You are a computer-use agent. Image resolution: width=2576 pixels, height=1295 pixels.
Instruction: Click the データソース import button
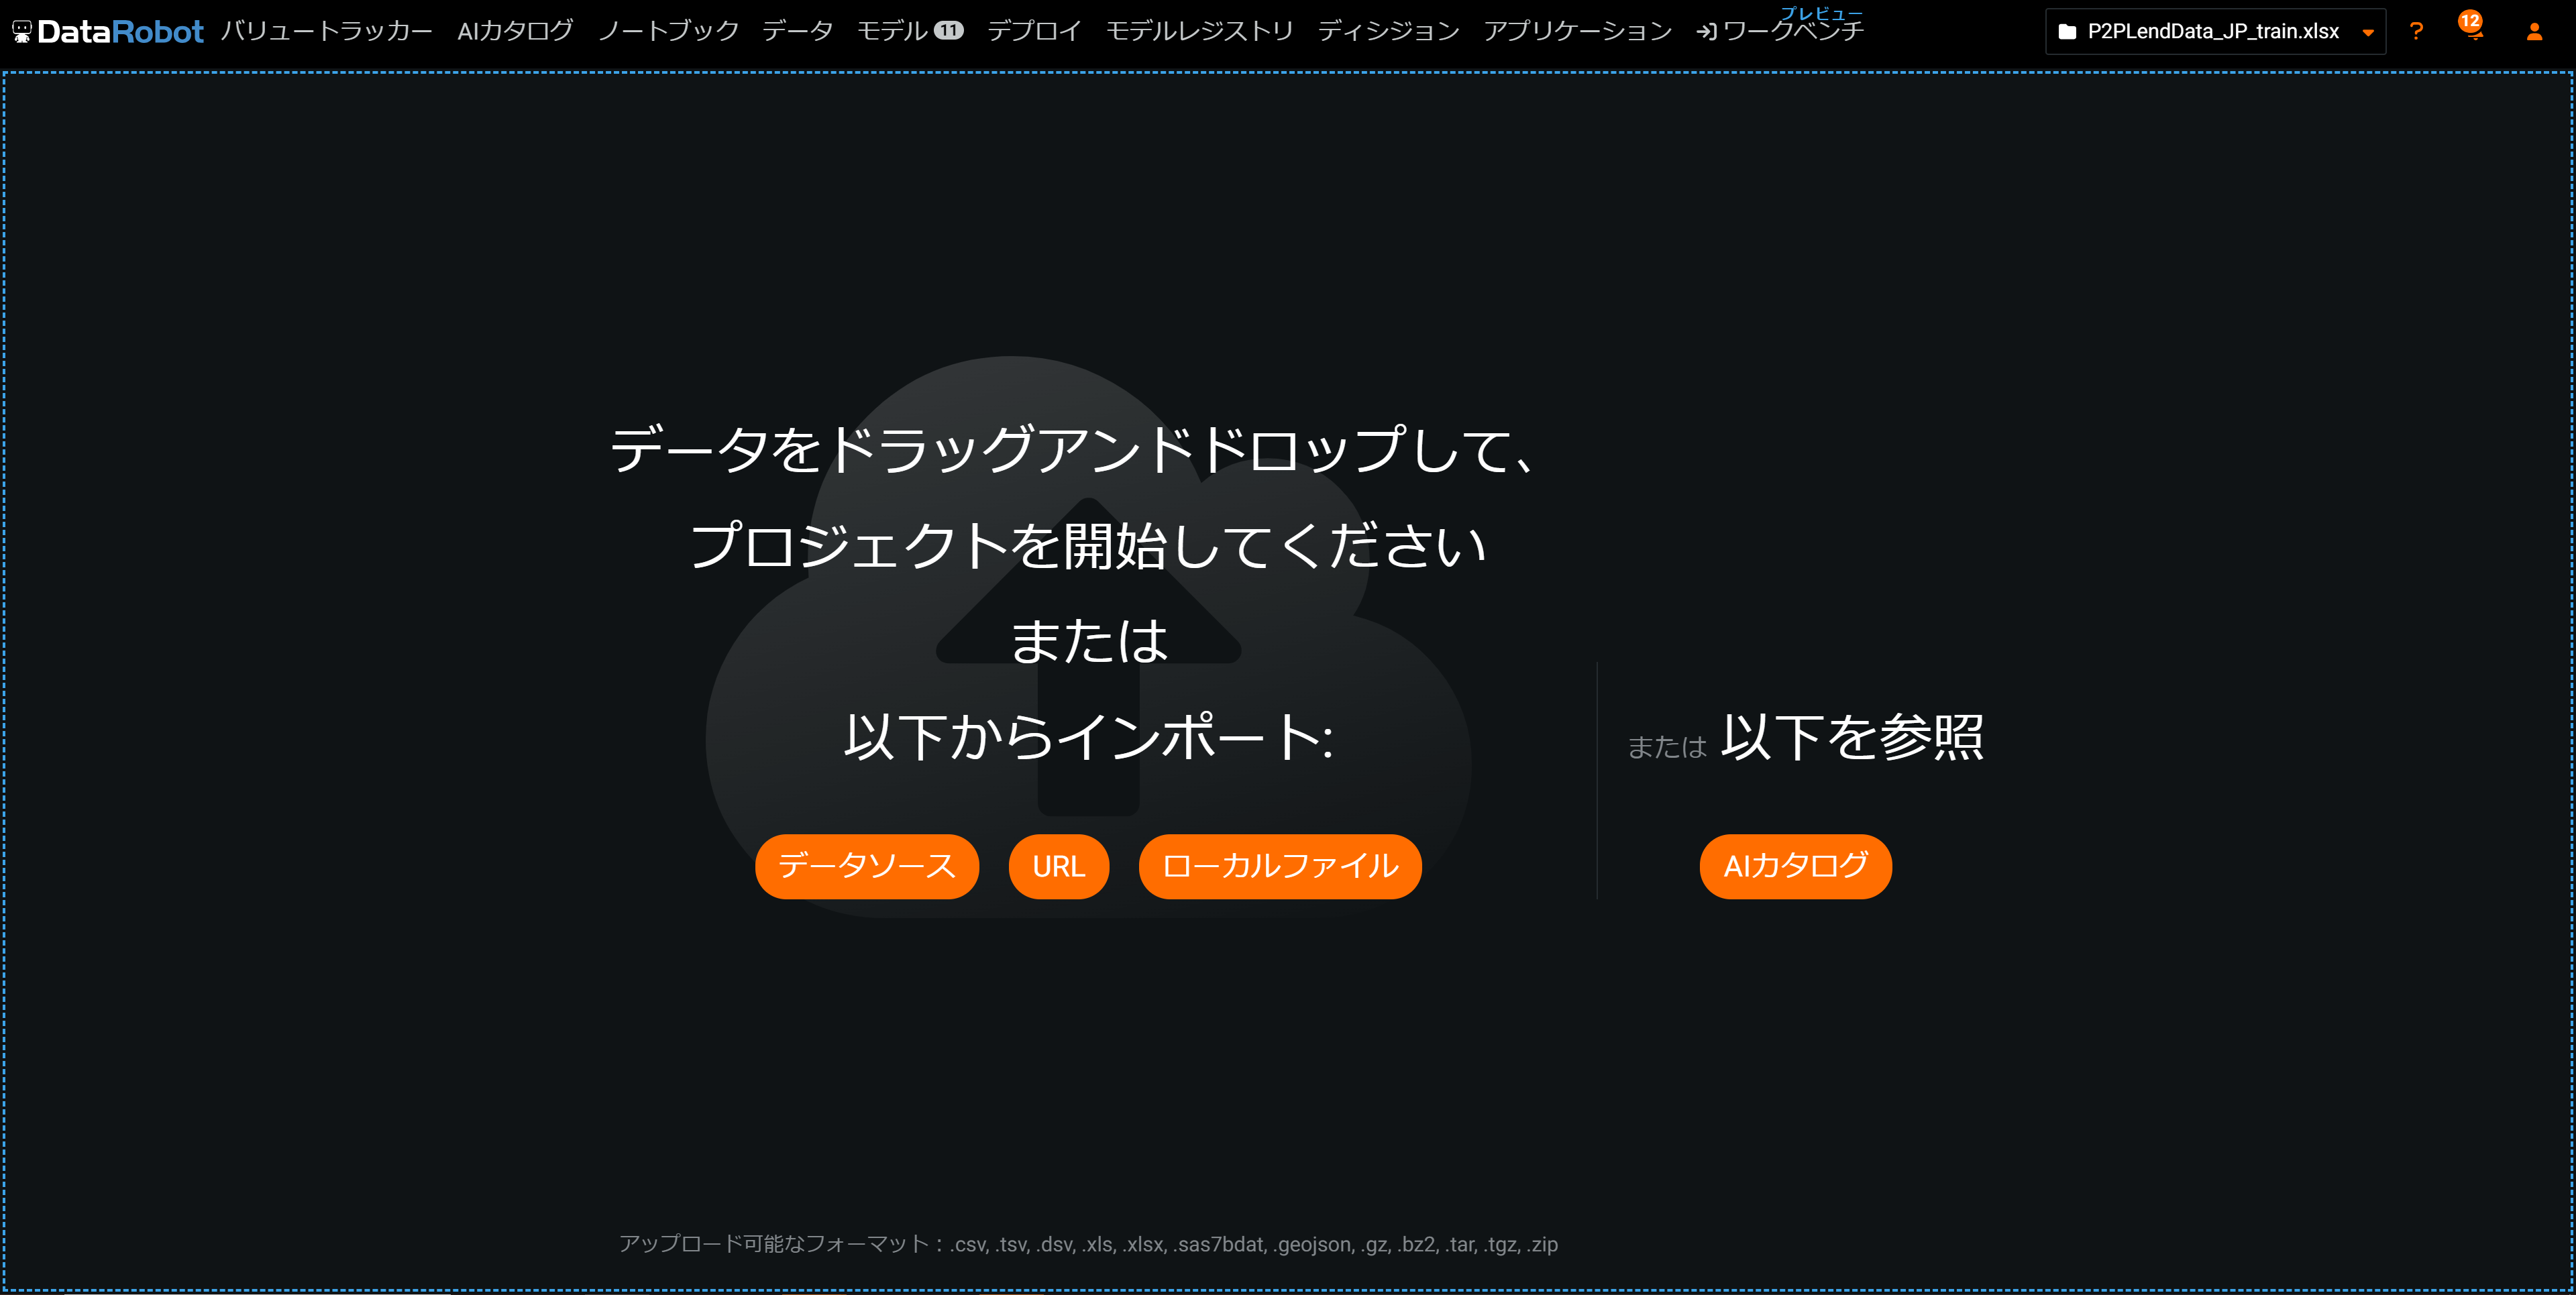coord(866,866)
